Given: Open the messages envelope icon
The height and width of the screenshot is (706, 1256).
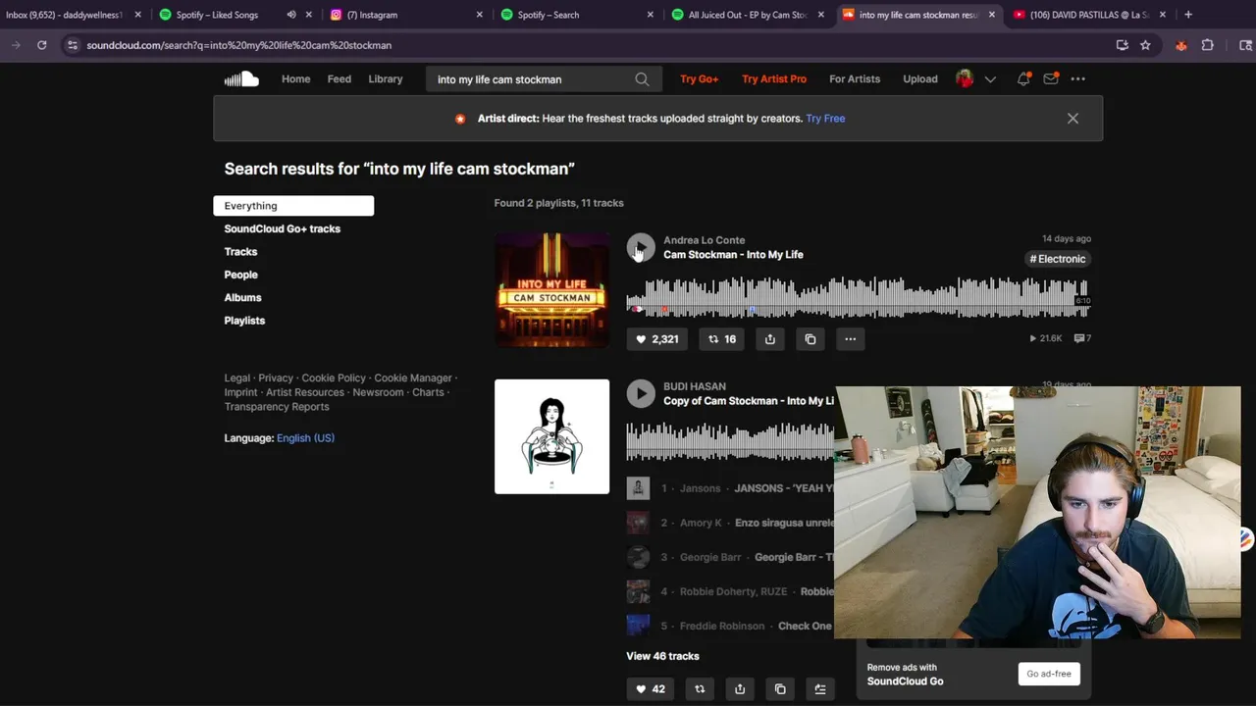Looking at the screenshot, I should 1051,79.
